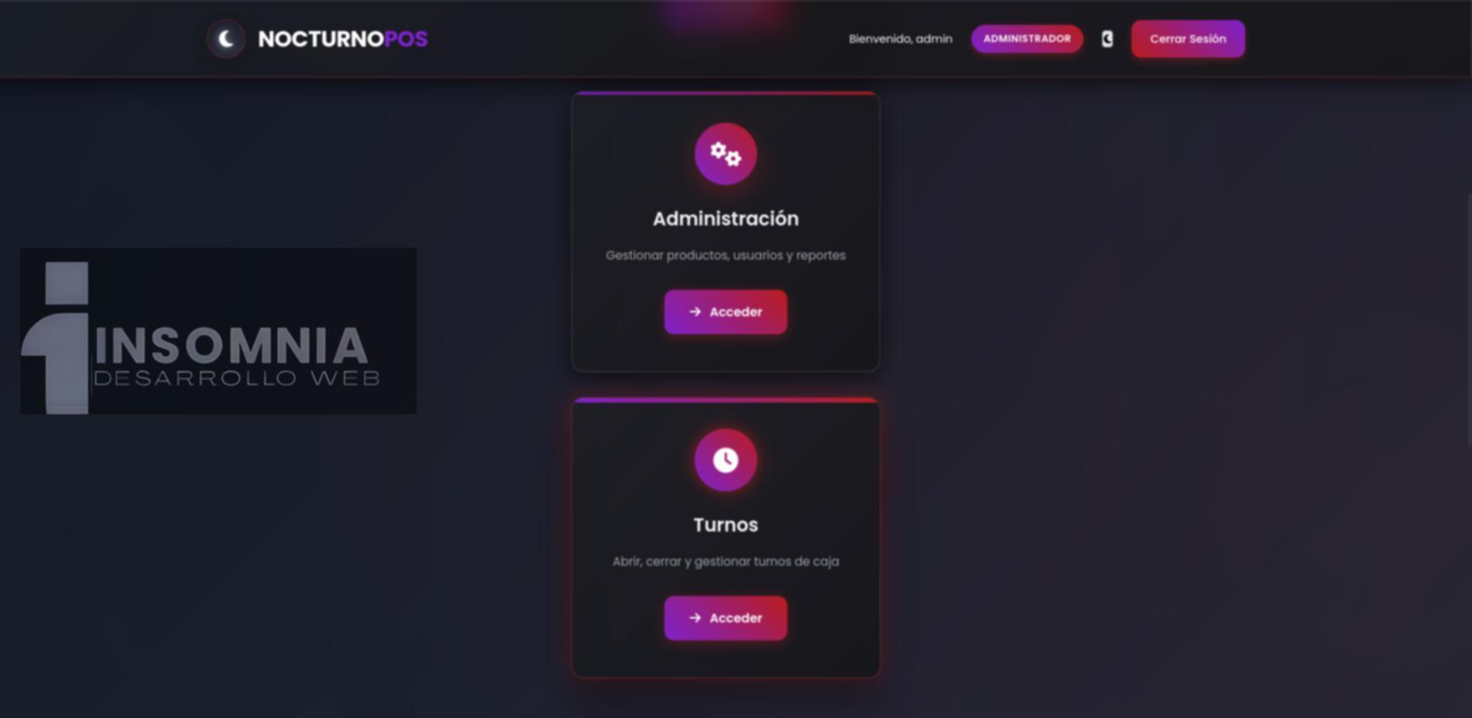Open Turnos with its Acceder button

click(x=725, y=618)
